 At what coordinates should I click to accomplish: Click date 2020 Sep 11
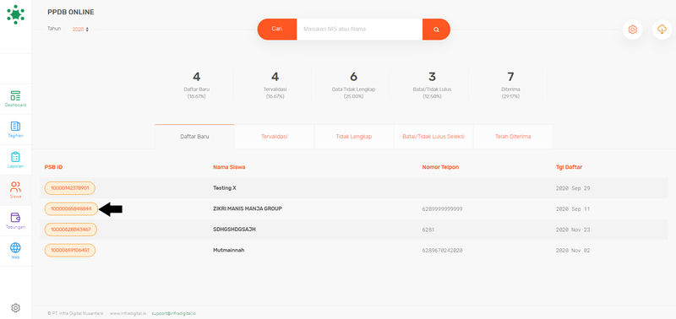pyautogui.click(x=573, y=208)
